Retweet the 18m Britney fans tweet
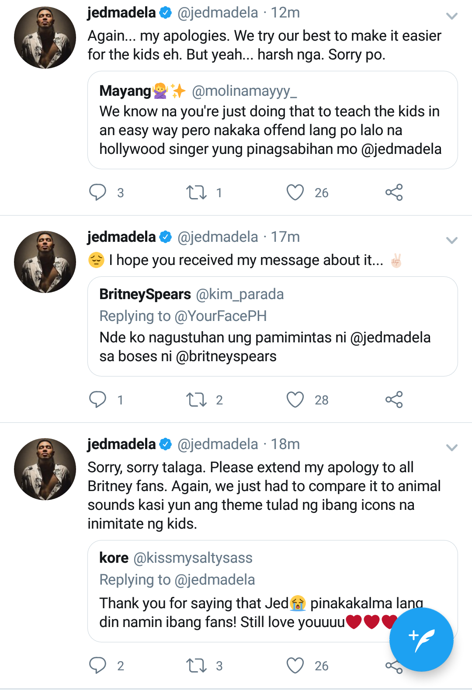The width and height of the screenshot is (472, 690). click(x=196, y=666)
